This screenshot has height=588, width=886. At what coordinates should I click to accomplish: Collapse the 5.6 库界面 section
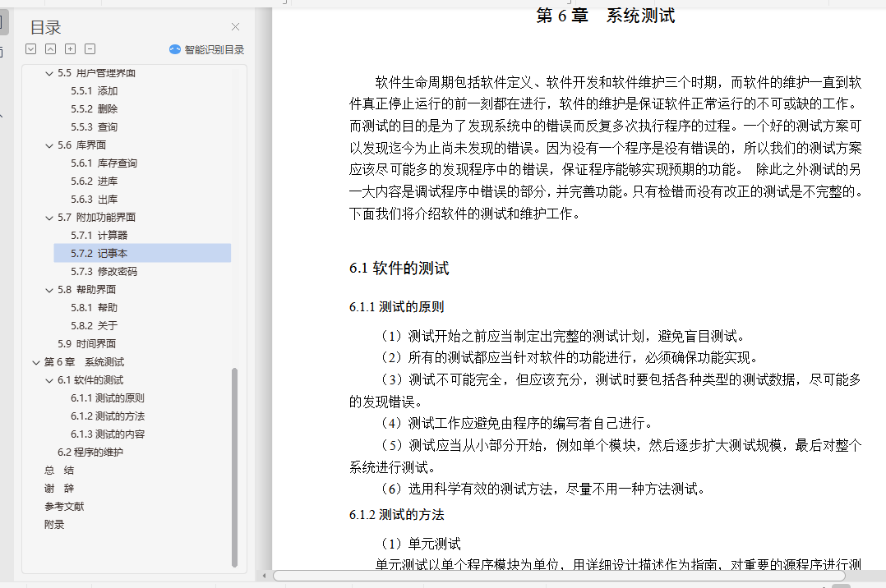point(49,145)
